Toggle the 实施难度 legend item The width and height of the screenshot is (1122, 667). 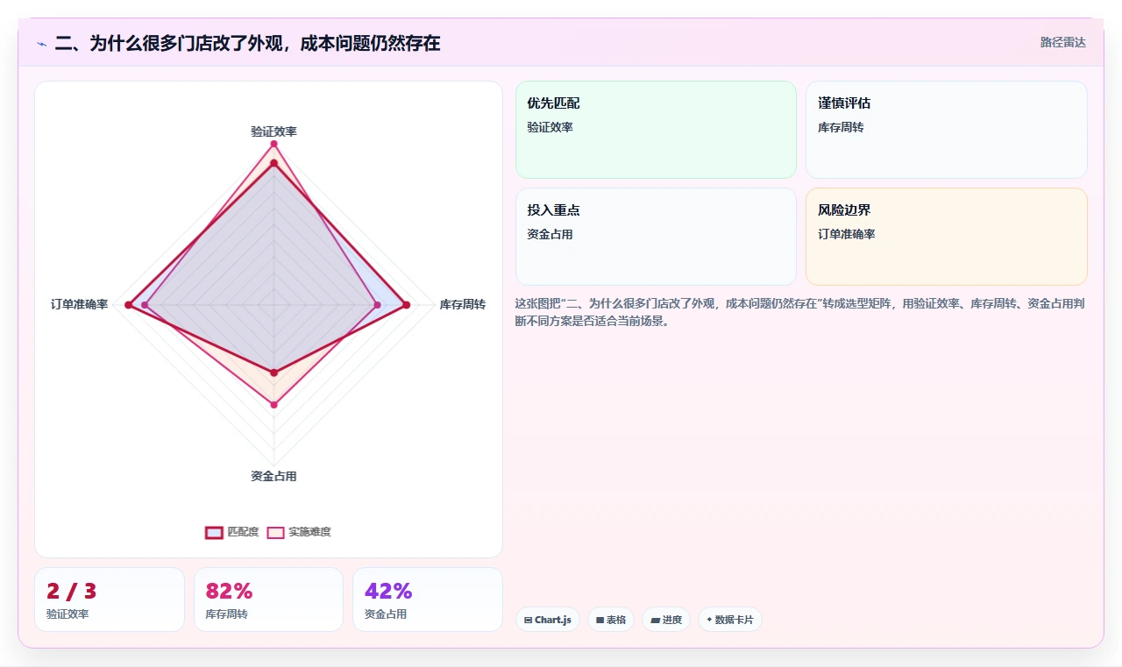299,532
